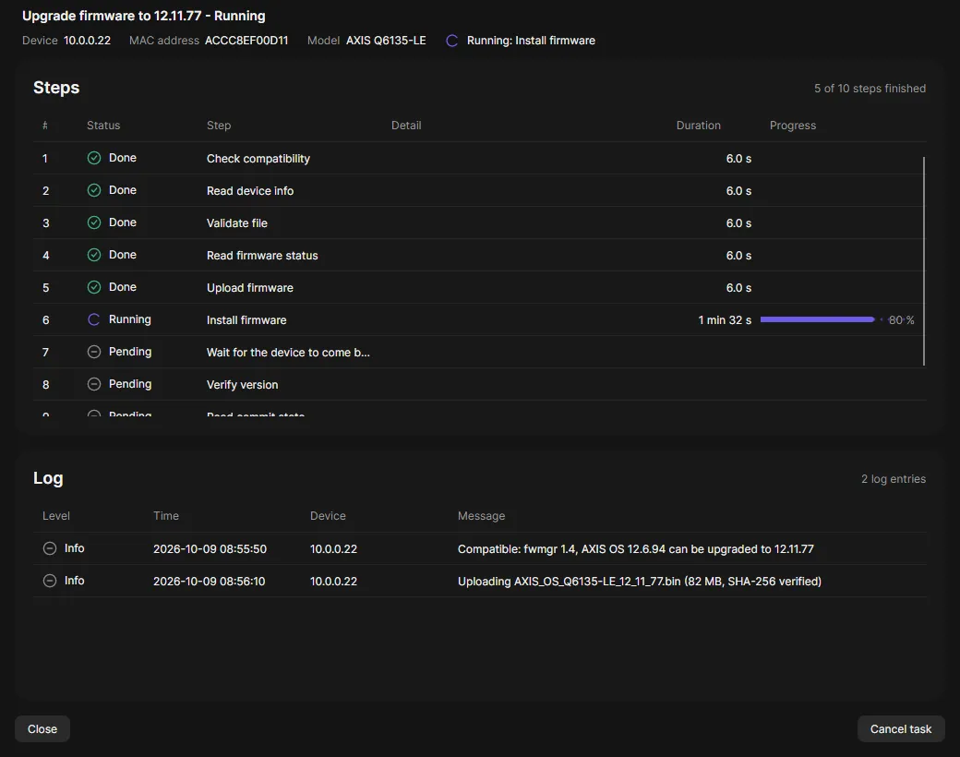Click the Time column header in Log
Image resolution: width=960 pixels, height=757 pixels.
pos(166,516)
